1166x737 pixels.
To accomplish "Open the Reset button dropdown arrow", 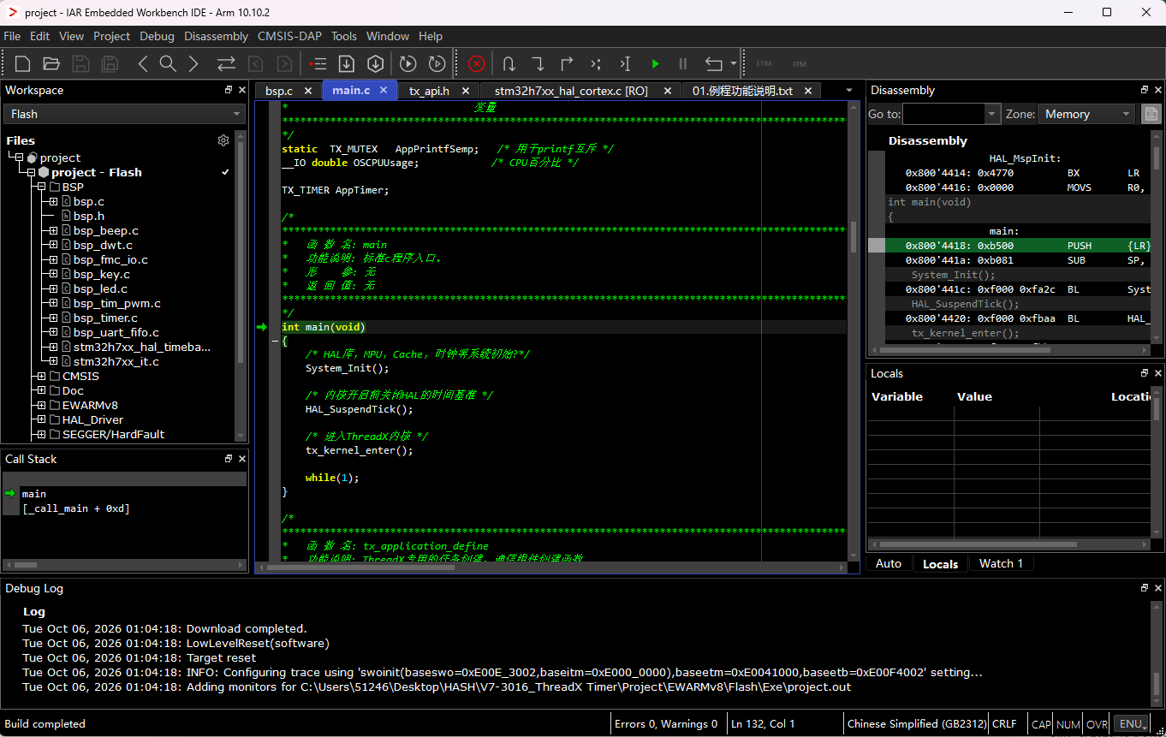I will coord(734,63).
